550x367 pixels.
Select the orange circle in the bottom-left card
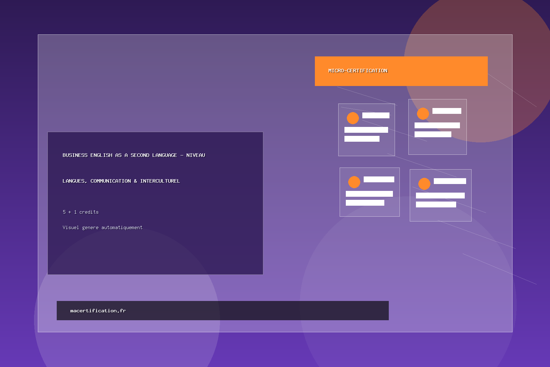[354, 182]
